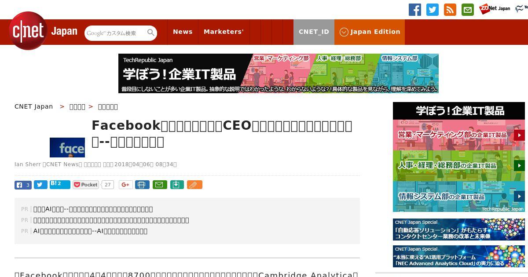This screenshot has height=277, width=528.
Task: Expand the Japan Edition dropdown
Action: (370, 32)
